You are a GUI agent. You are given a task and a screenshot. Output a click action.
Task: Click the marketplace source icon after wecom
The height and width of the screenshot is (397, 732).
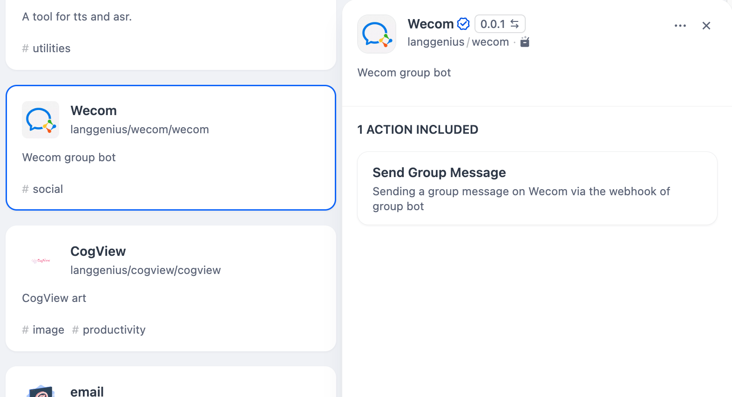pos(525,42)
